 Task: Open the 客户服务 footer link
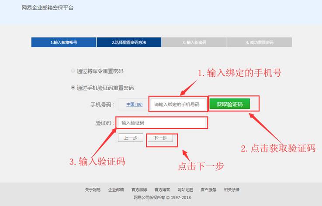(209, 190)
